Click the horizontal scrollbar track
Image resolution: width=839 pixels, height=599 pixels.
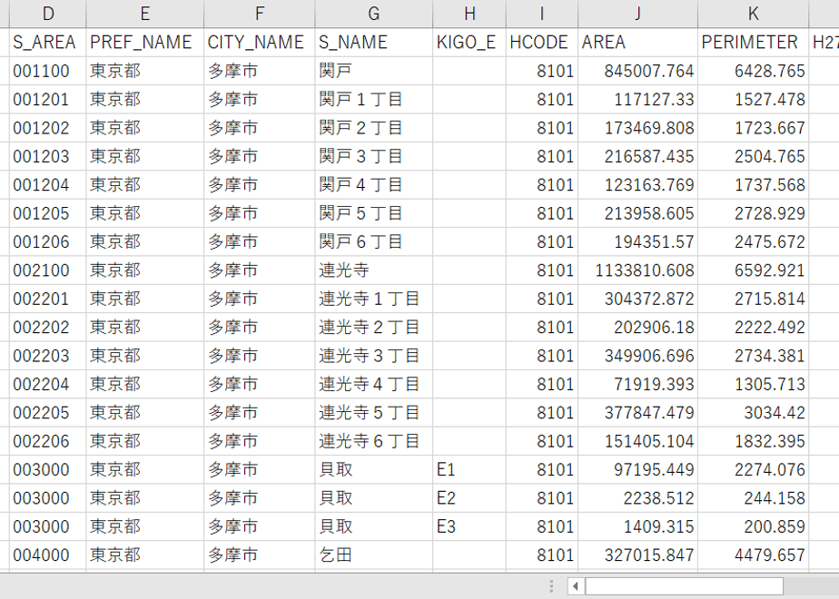[811, 586]
